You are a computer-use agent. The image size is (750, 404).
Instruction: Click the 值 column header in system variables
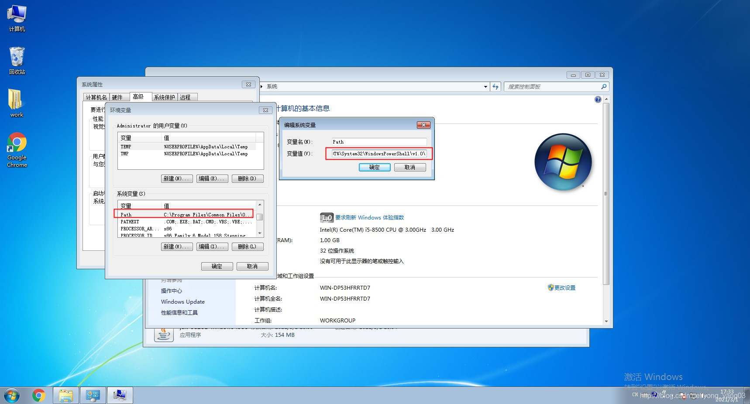pyautogui.click(x=209, y=206)
